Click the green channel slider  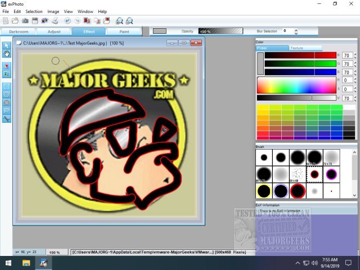point(300,64)
